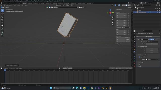Image resolution: width=161 pixels, height=90 pixels.
Task: Toggle viewport overlays button
Action: pyautogui.click(x=119, y=5)
